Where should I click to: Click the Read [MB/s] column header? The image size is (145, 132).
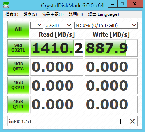pos(57,34)
